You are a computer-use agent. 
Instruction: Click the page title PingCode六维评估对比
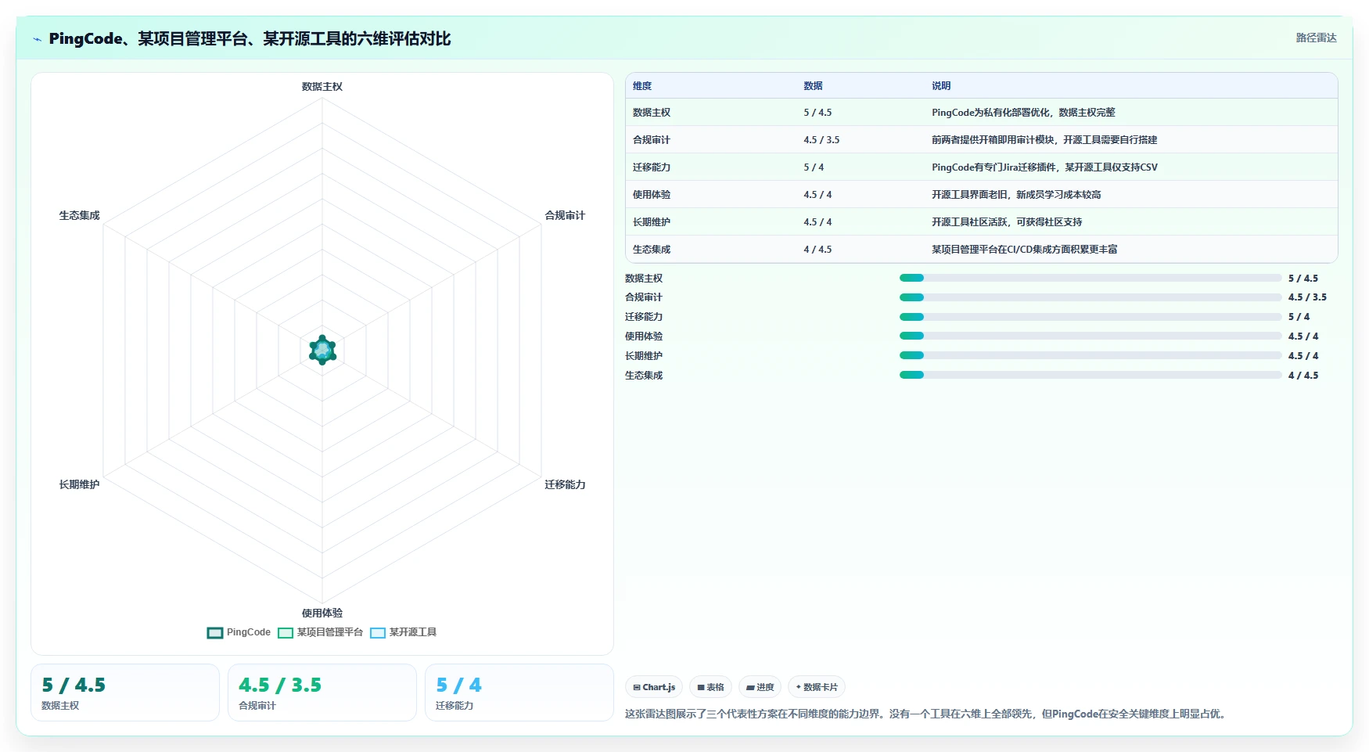pos(250,38)
